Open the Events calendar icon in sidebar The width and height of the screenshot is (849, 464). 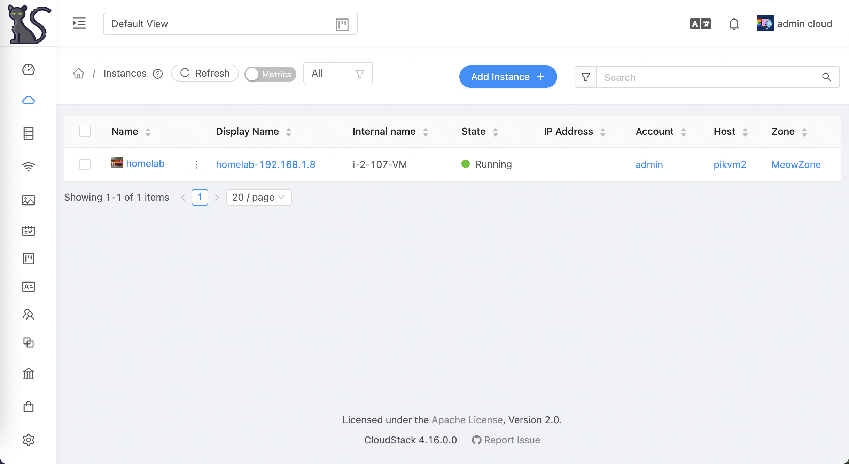[29, 231]
